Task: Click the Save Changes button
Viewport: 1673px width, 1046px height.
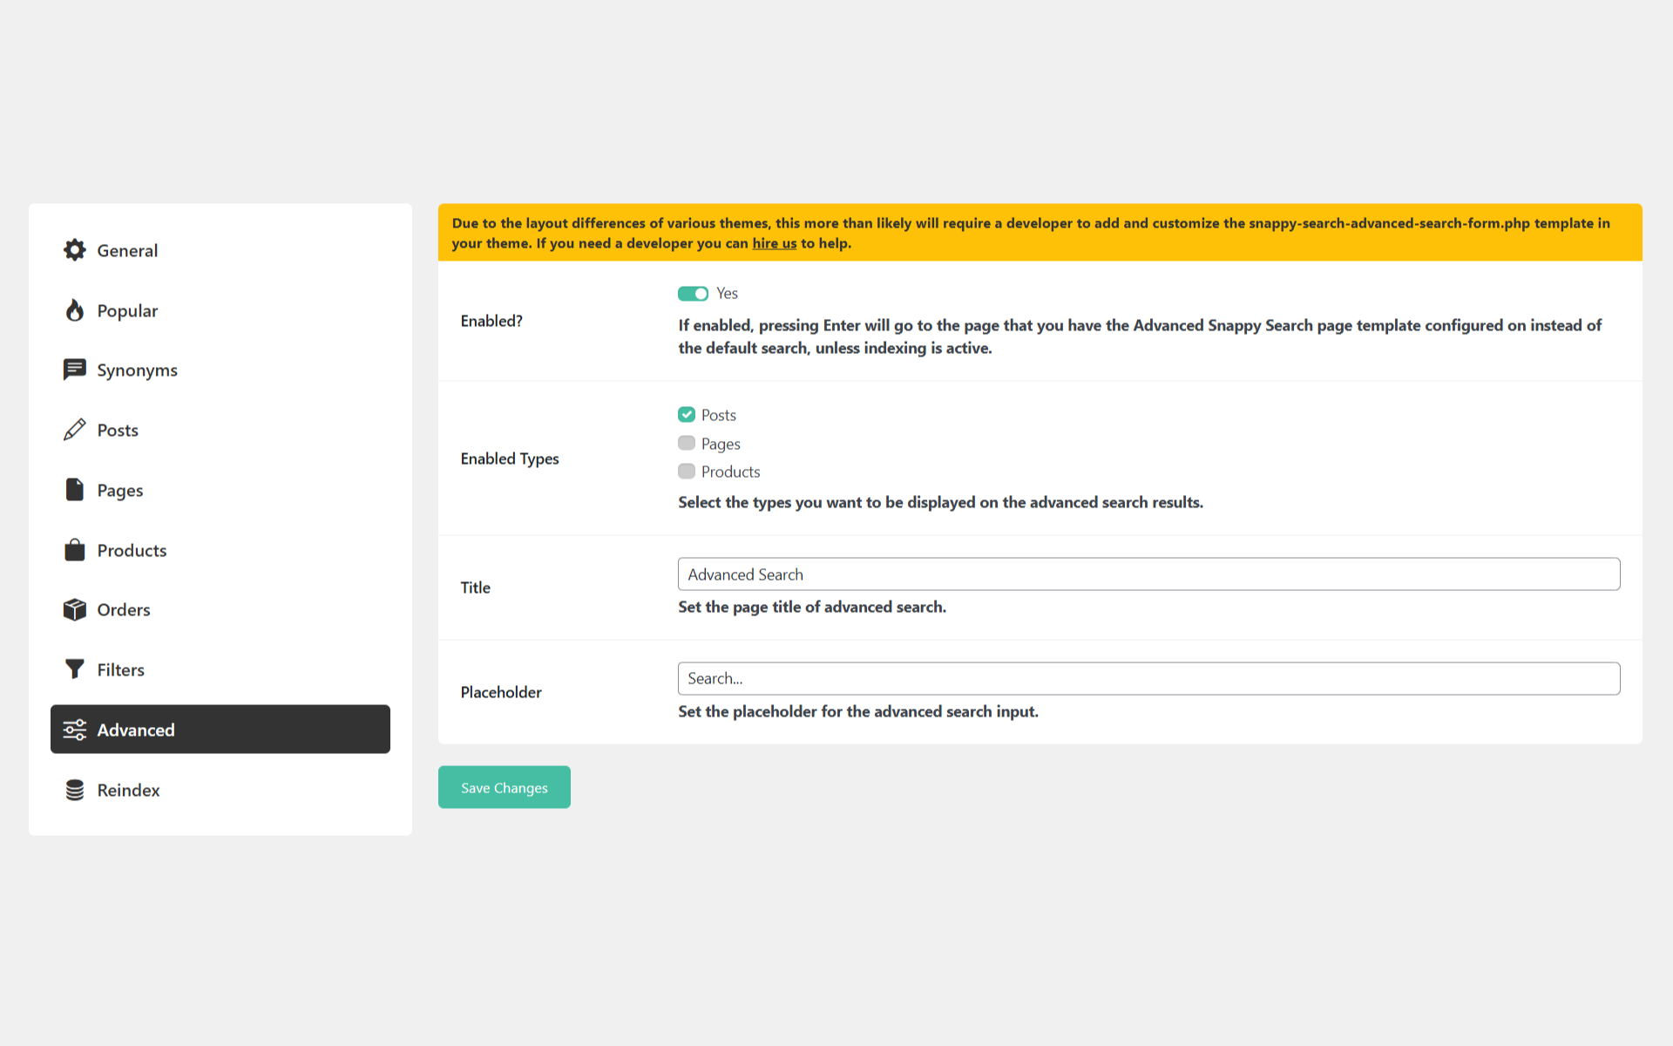Action: [504, 787]
